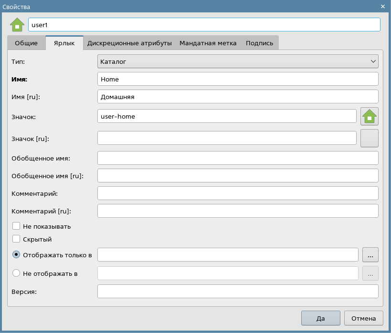Tick the Скрытый checkbox

[16, 239]
